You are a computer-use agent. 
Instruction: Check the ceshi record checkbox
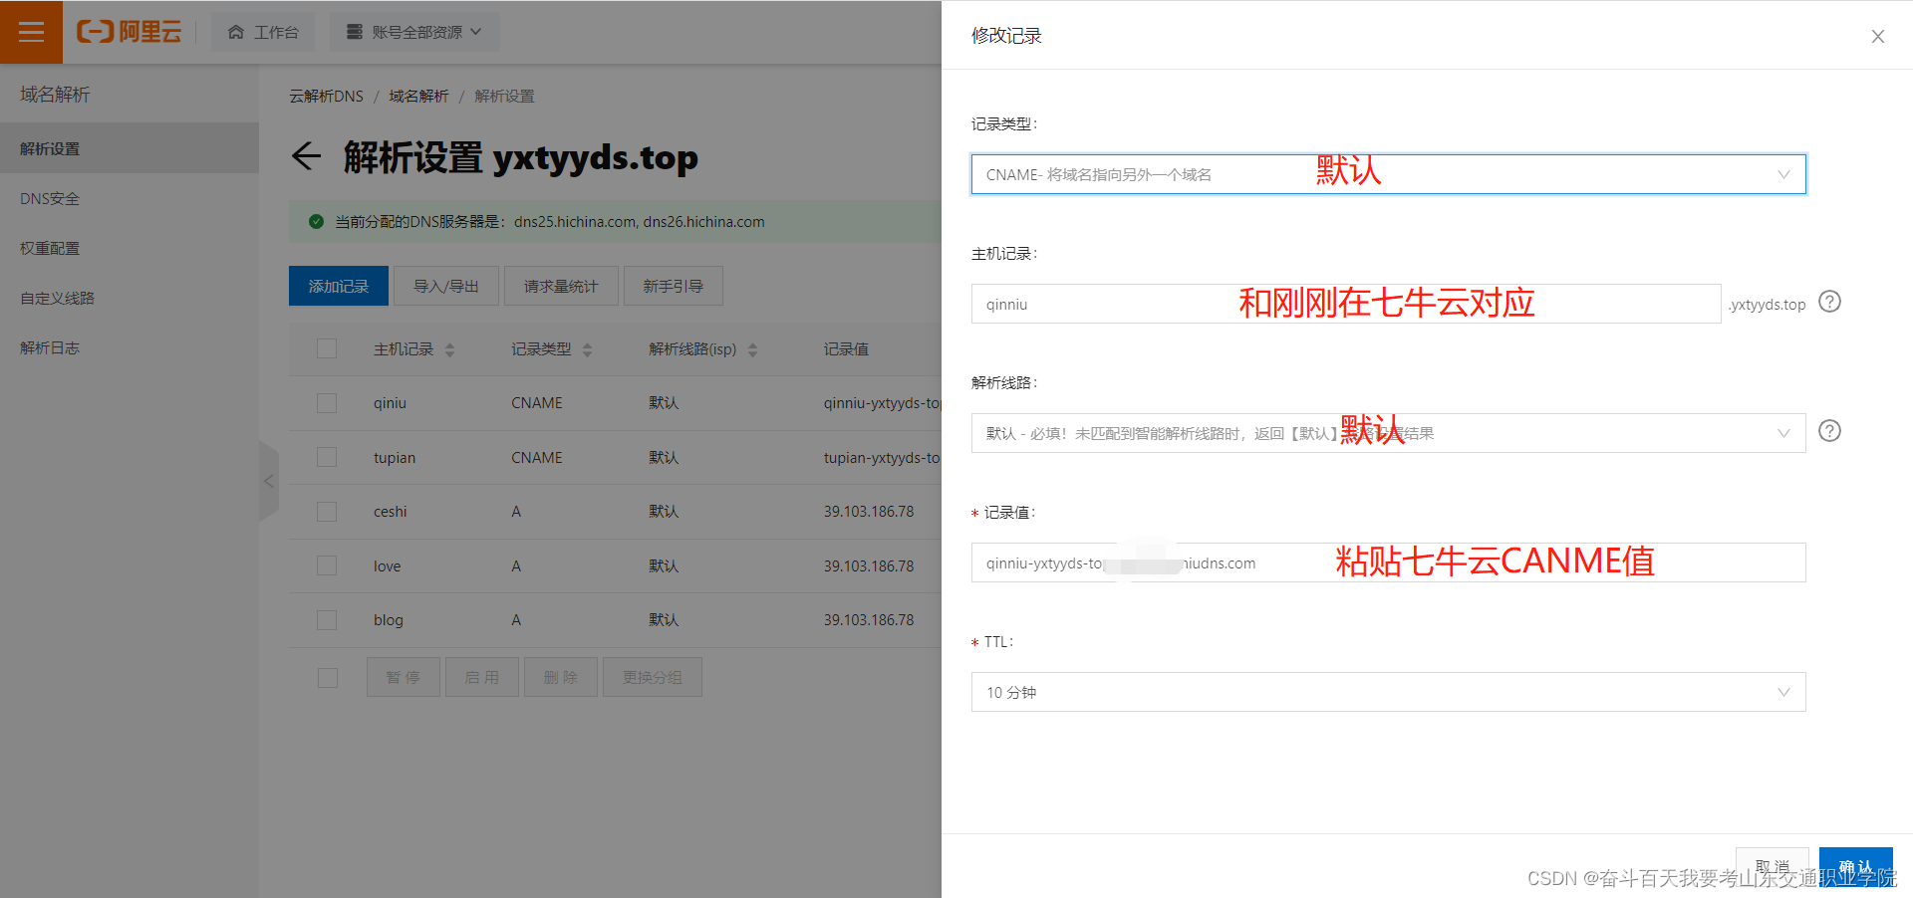point(327,512)
